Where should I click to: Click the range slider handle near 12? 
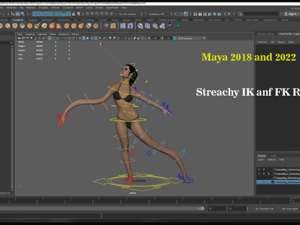202,209
